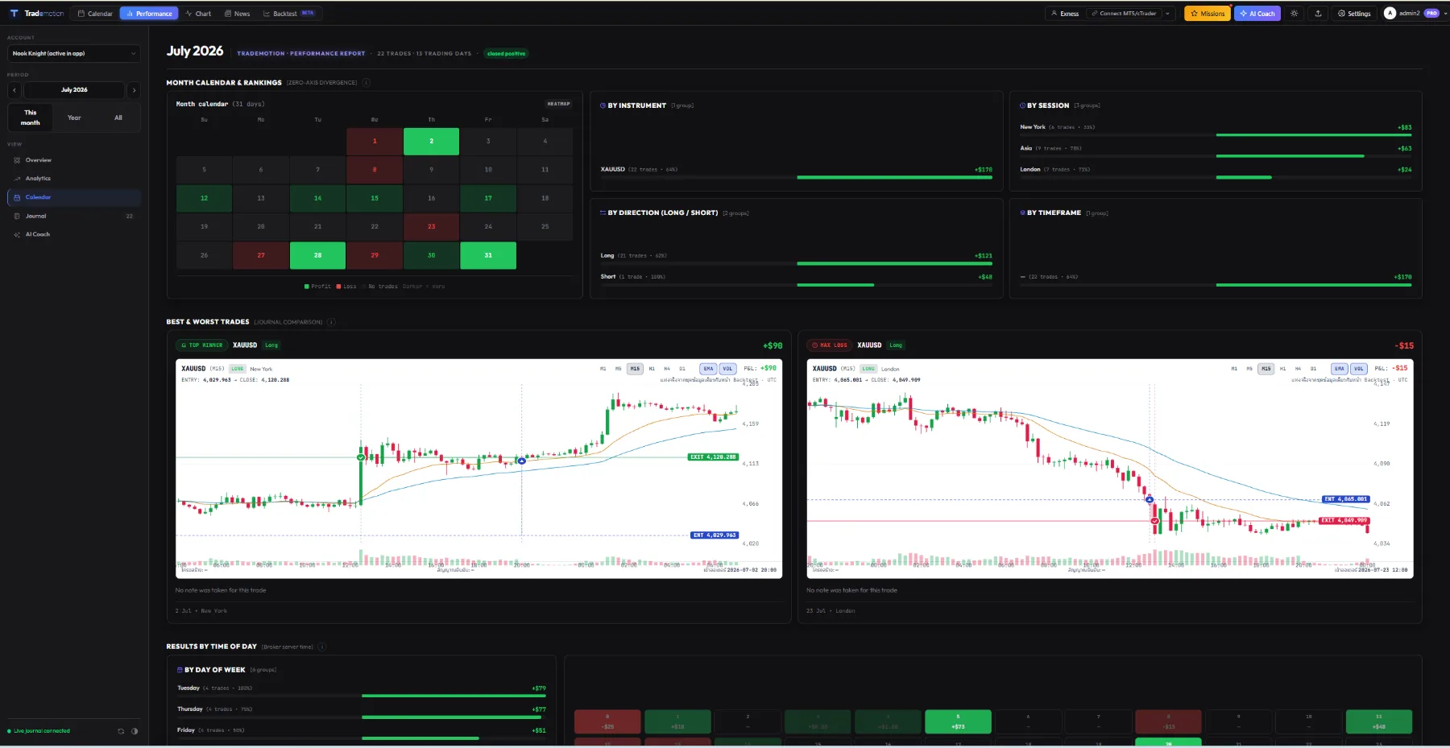The height and width of the screenshot is (748, 1450).
Task: Click the info icon beside Best & Worst Trades
Action: click(331, 322)
